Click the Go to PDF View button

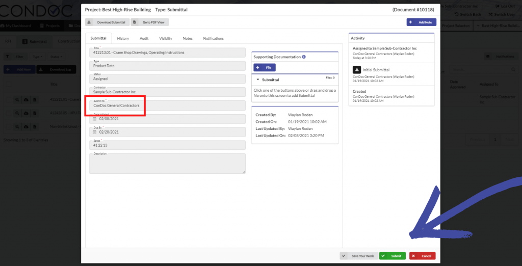(x=150, y=22)
